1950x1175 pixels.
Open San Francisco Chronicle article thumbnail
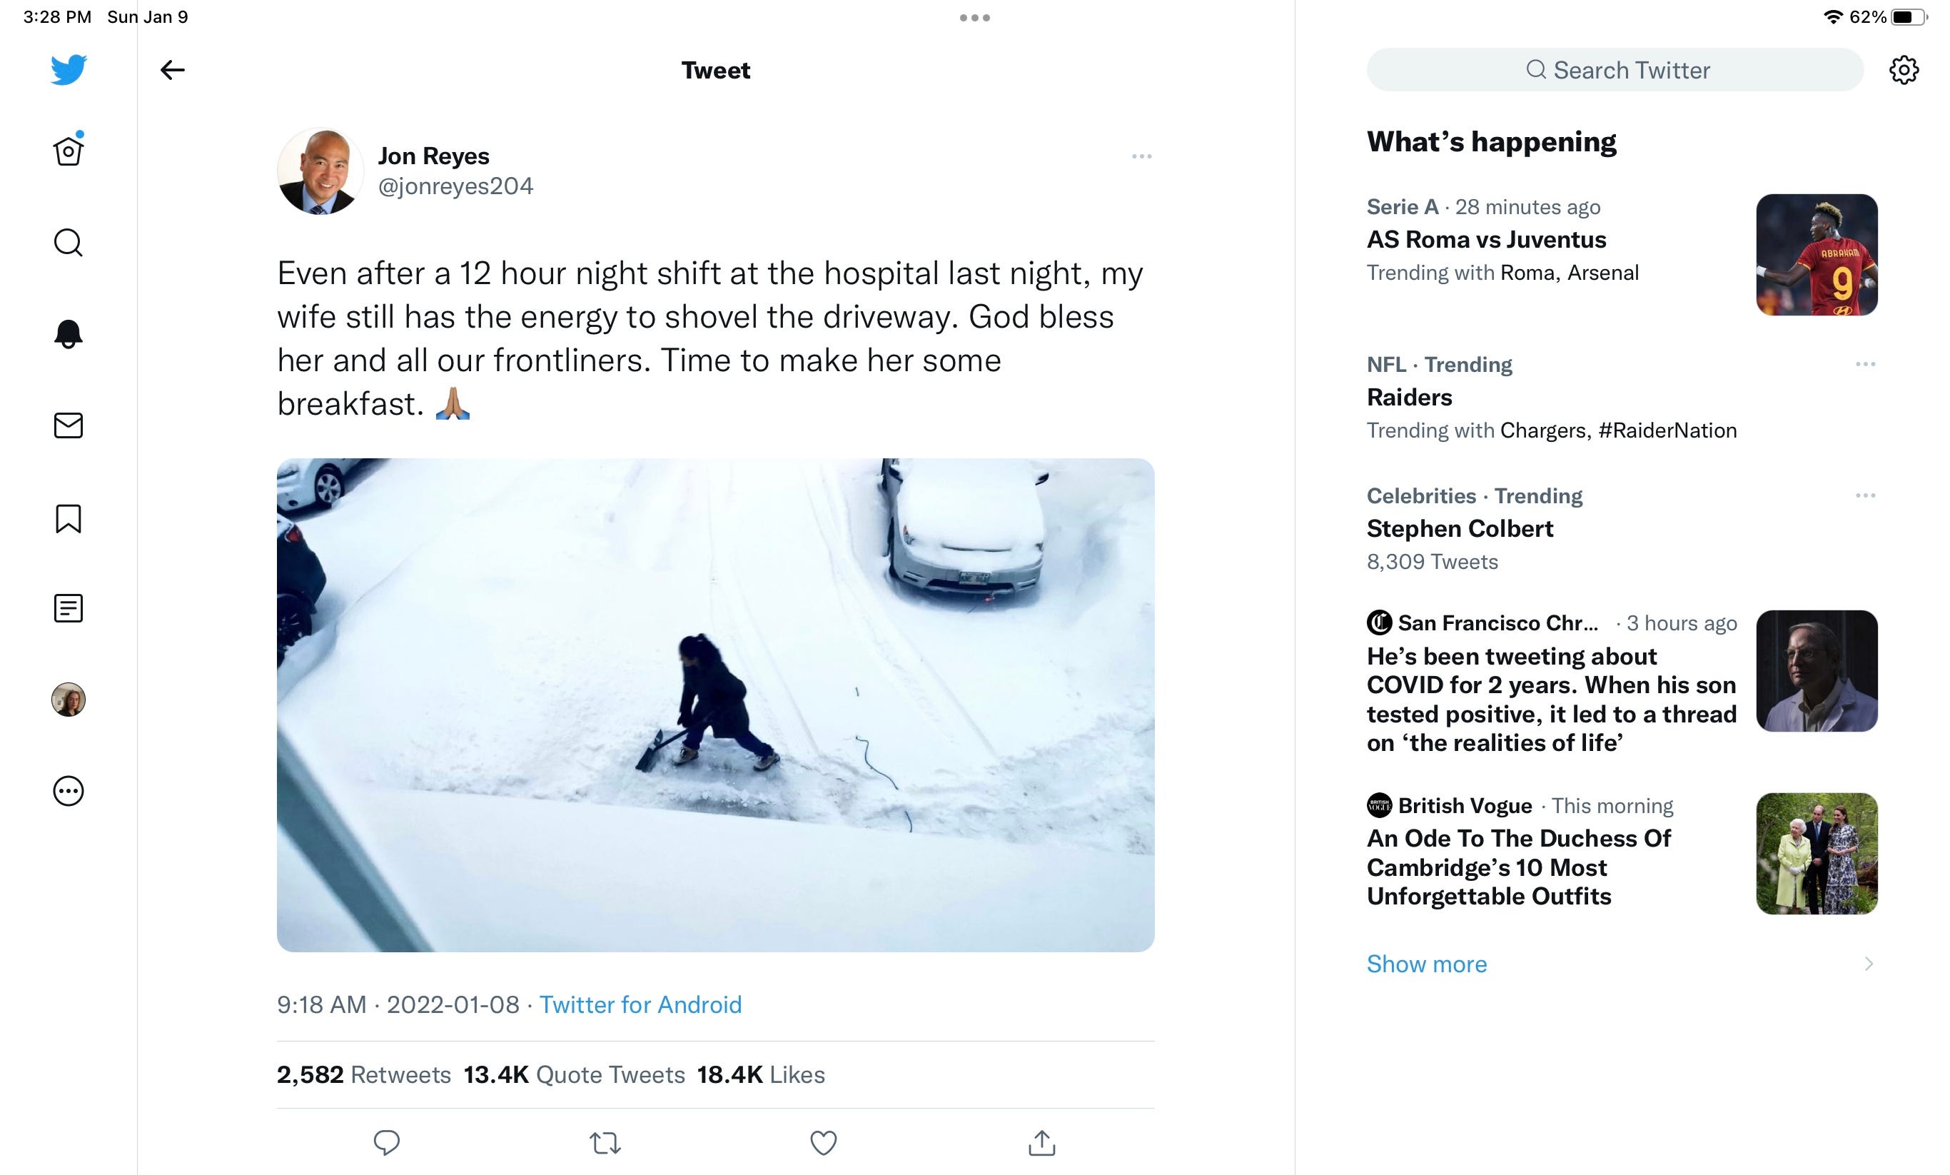click(1817, 671)
